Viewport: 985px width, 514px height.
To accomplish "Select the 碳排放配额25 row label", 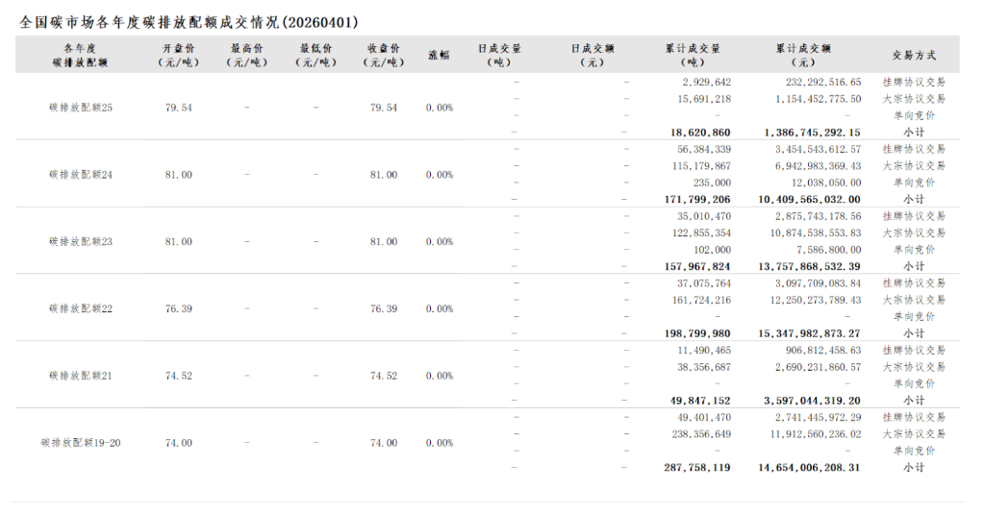I will (81, 108).
